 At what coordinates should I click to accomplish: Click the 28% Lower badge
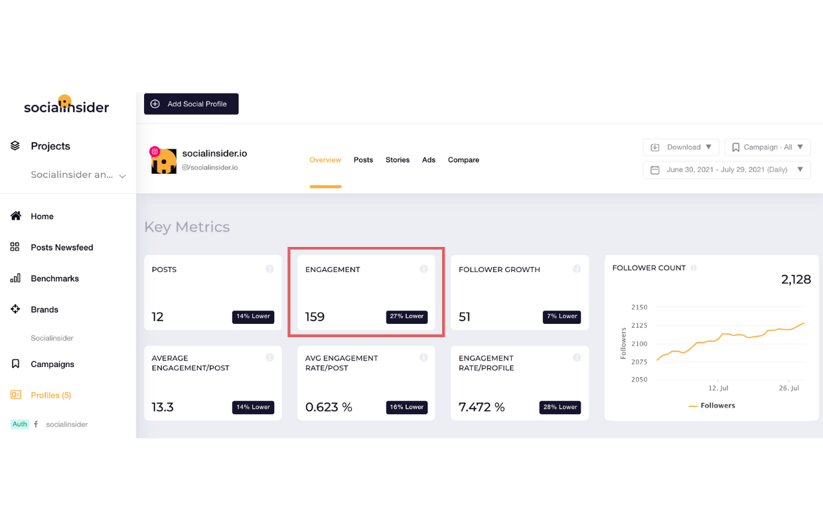point(560,407)
